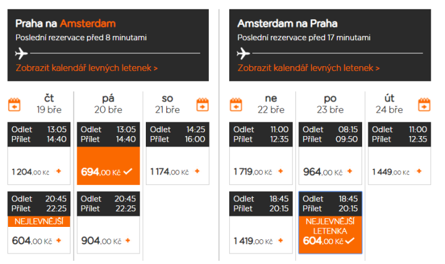Choose the 904,00 Kč Friday 20:45 flight
445x264 pixels.
click(108, 241)
